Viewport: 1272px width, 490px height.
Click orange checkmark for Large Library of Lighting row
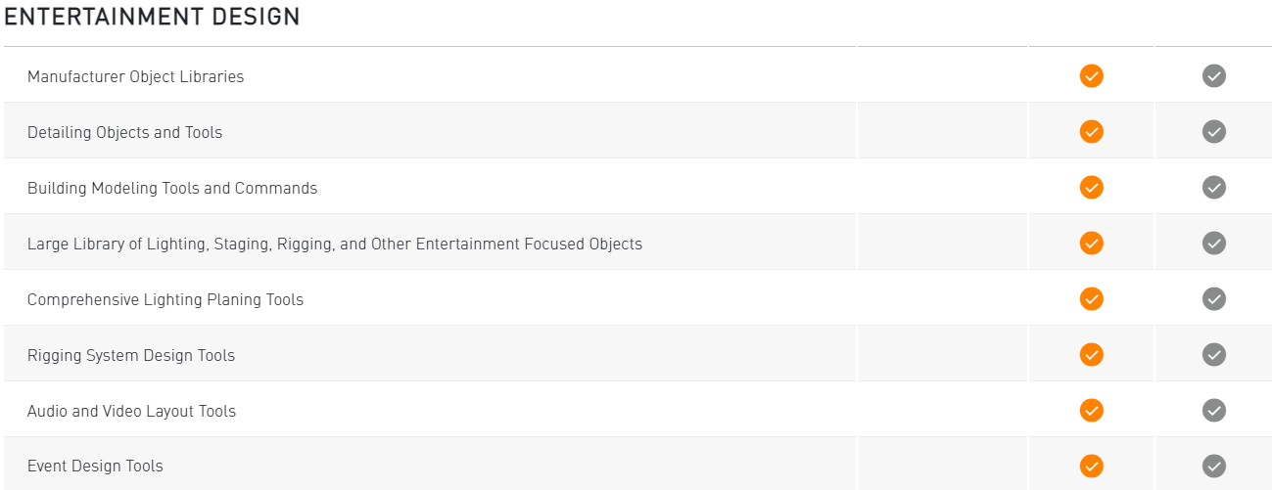(1091, 243)
